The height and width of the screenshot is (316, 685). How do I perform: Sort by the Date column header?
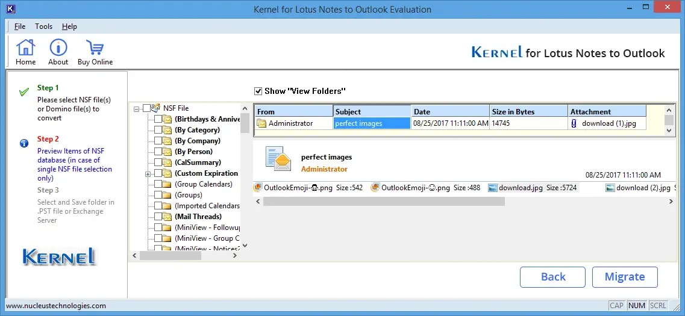(450, 111)
